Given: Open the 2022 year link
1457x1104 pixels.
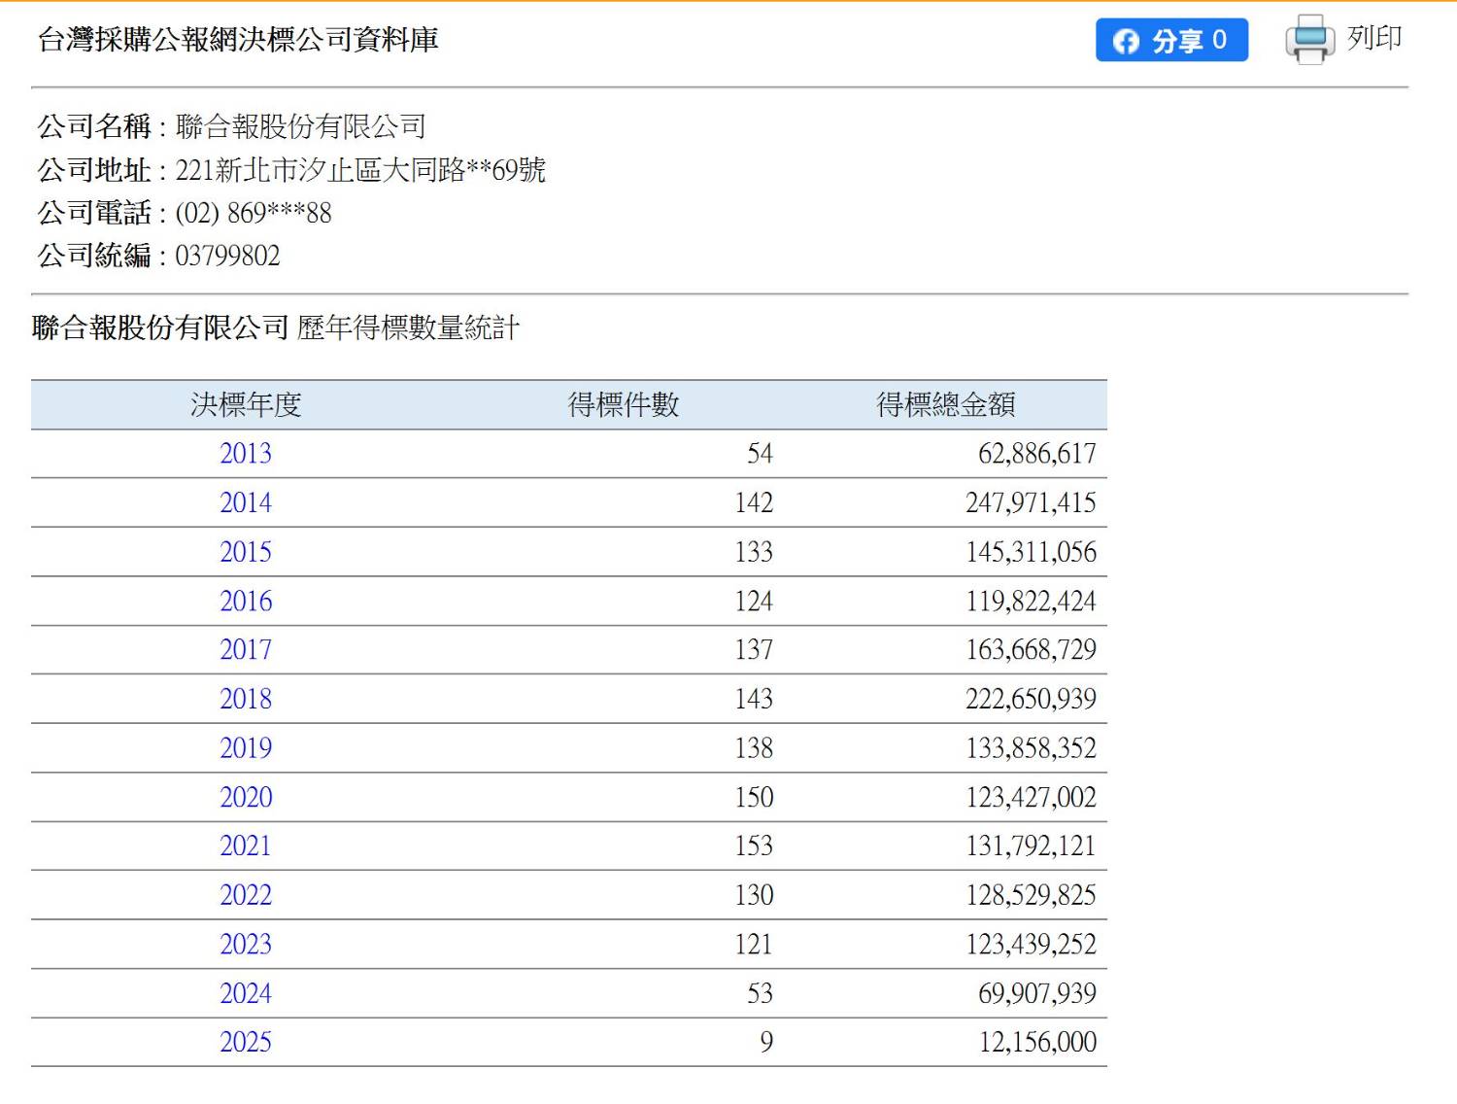Looking at the screenshot, I should (x=246, y=895).
